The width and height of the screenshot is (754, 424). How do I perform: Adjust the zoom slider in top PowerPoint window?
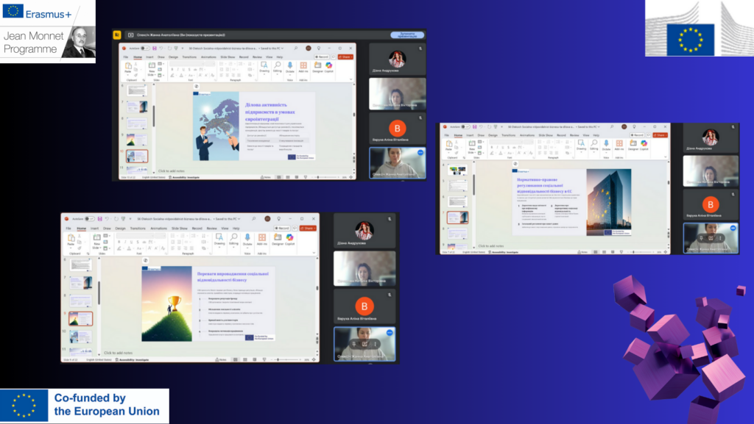(x=324, y=178)
